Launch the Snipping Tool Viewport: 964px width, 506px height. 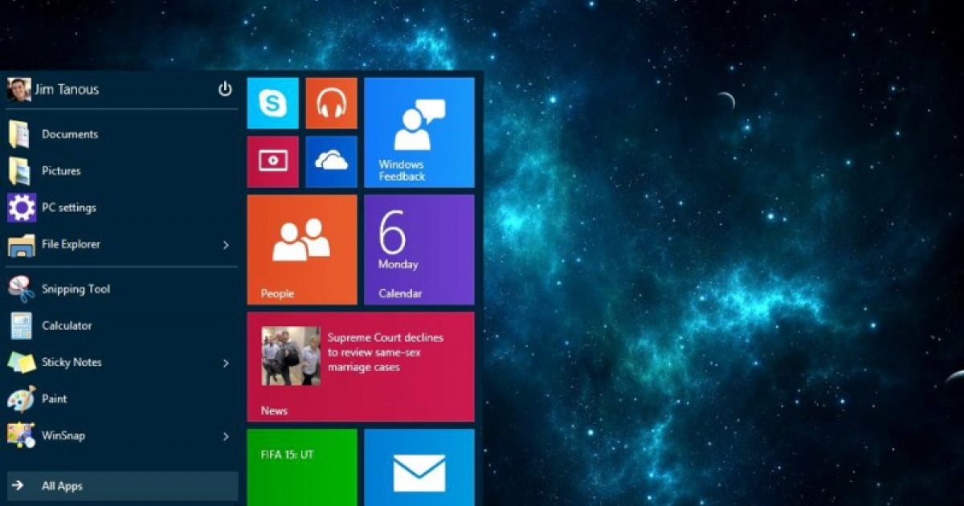(x=76, y=289)
